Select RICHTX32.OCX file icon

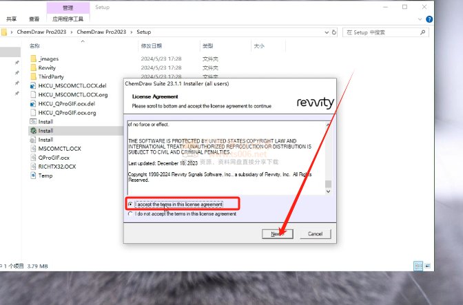(x=33, y=167)
